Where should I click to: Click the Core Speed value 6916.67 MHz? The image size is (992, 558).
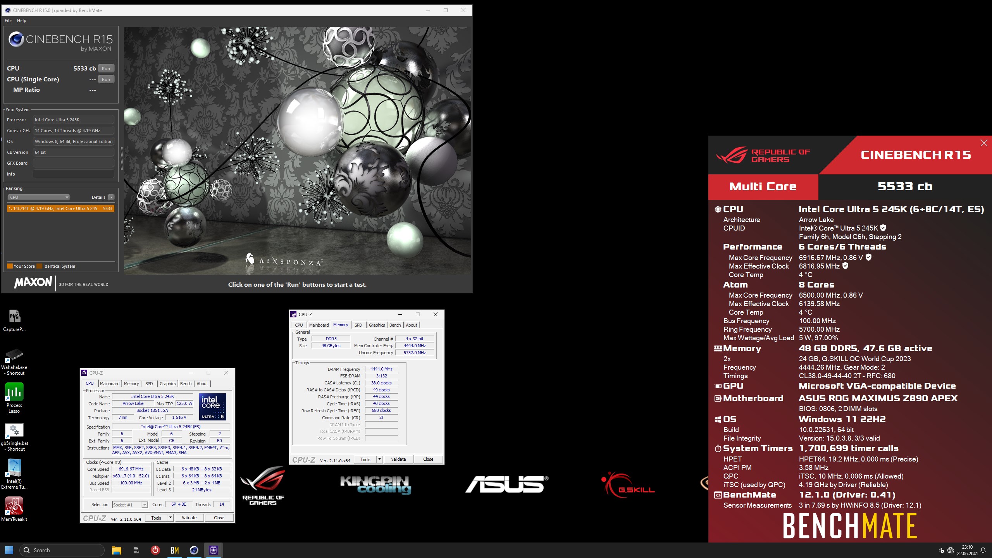click(x=131, y=469)
